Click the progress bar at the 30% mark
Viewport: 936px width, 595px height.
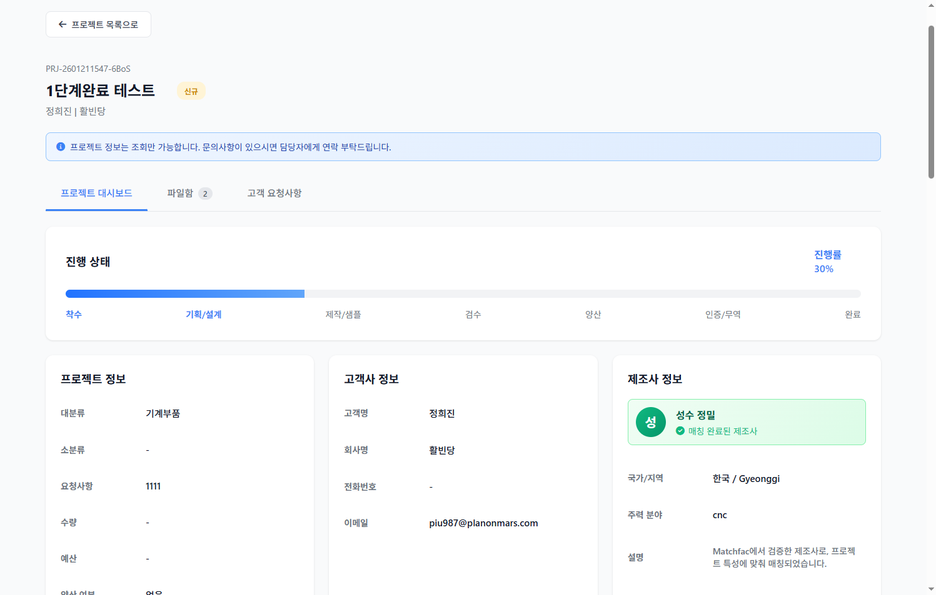pos(304,293)
